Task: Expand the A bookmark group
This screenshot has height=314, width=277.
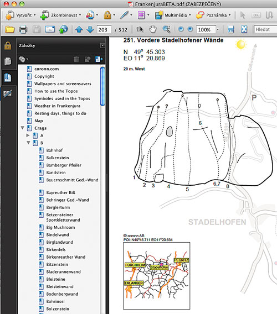Action: click(28, 135)
